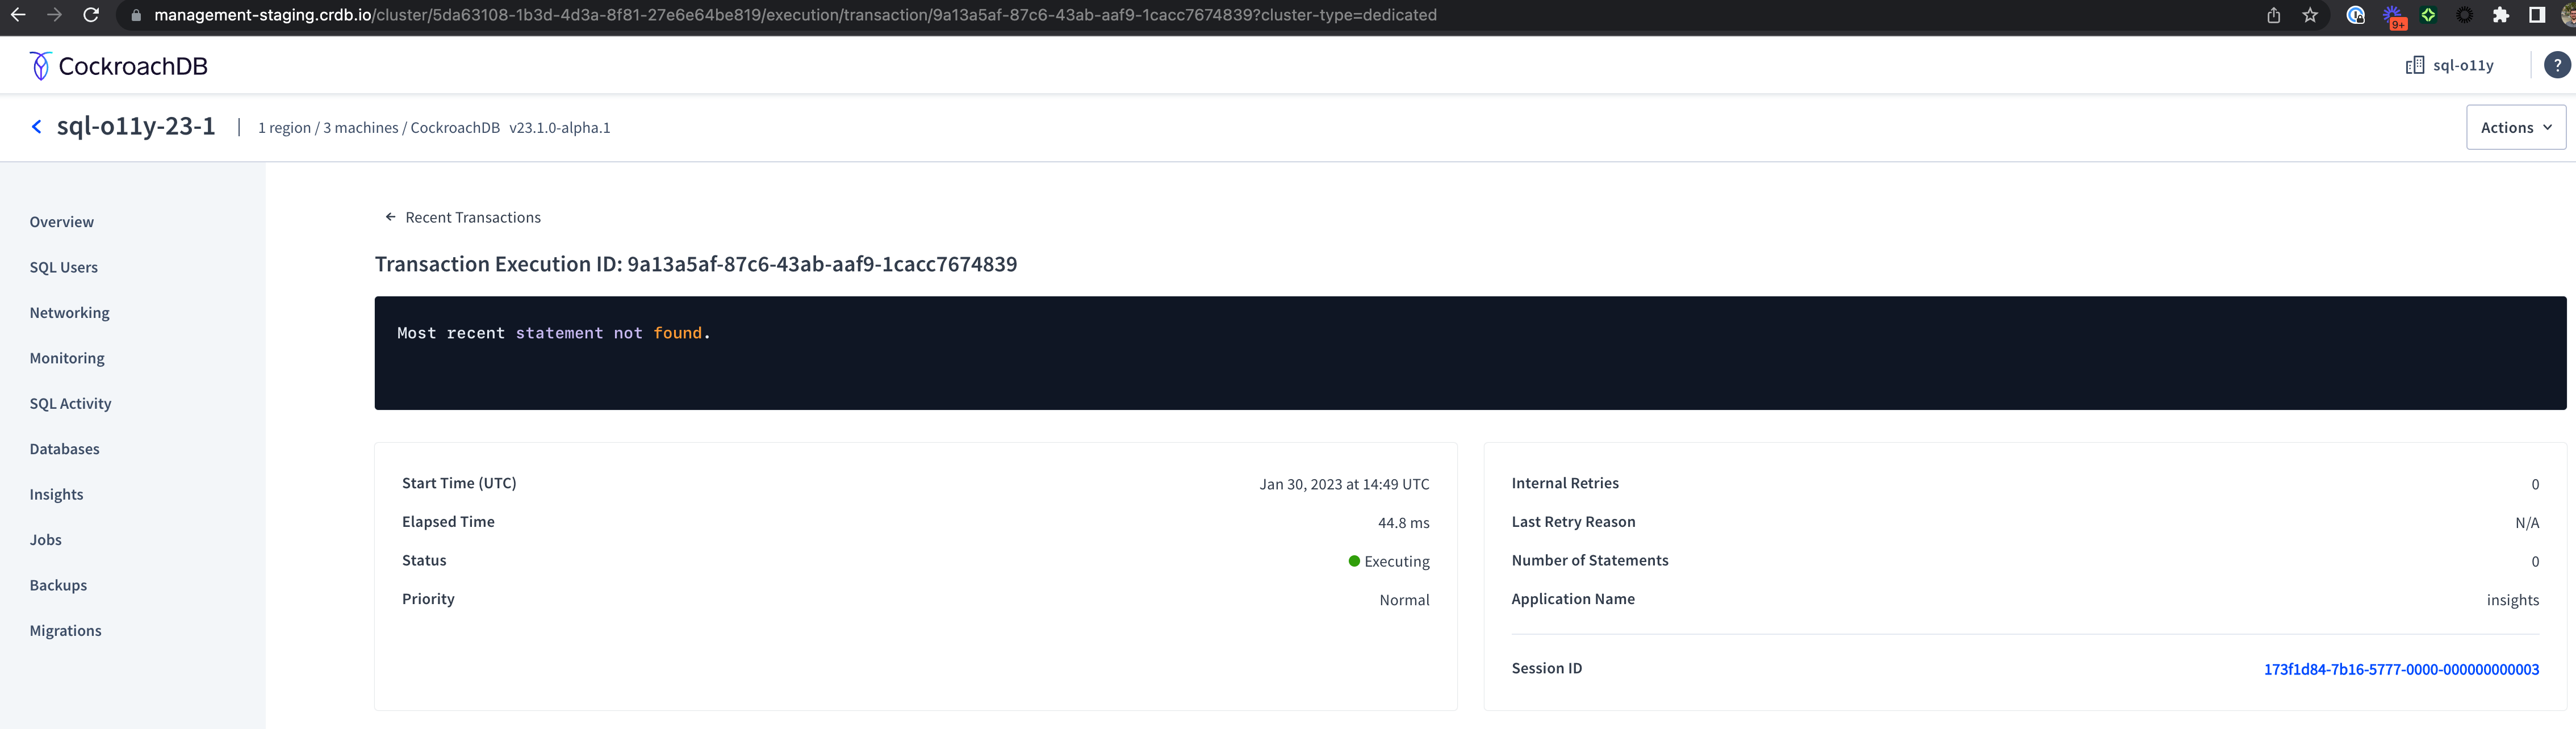Open the Session ID link 173f1d84-7b16-5777
This screenshot has height=729, width=2576.
click(2401, 669)
